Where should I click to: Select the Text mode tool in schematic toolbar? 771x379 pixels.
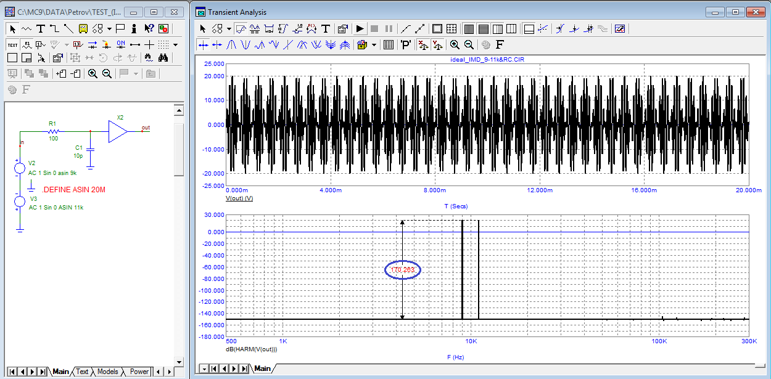41,28
